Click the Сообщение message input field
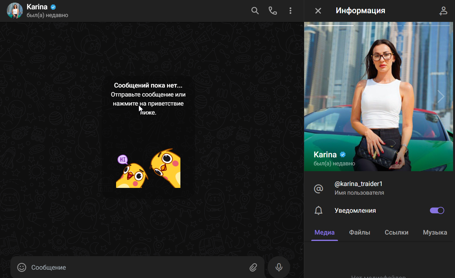Image resolution: width=455 pixels, height=278 pixels. [96, 267]
